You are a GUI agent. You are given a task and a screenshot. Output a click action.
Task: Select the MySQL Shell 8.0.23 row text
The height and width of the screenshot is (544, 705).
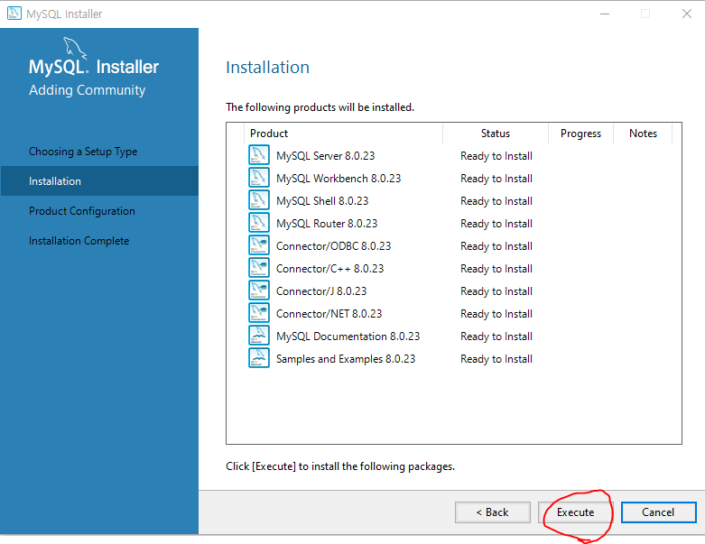click(x=322, y=201)
